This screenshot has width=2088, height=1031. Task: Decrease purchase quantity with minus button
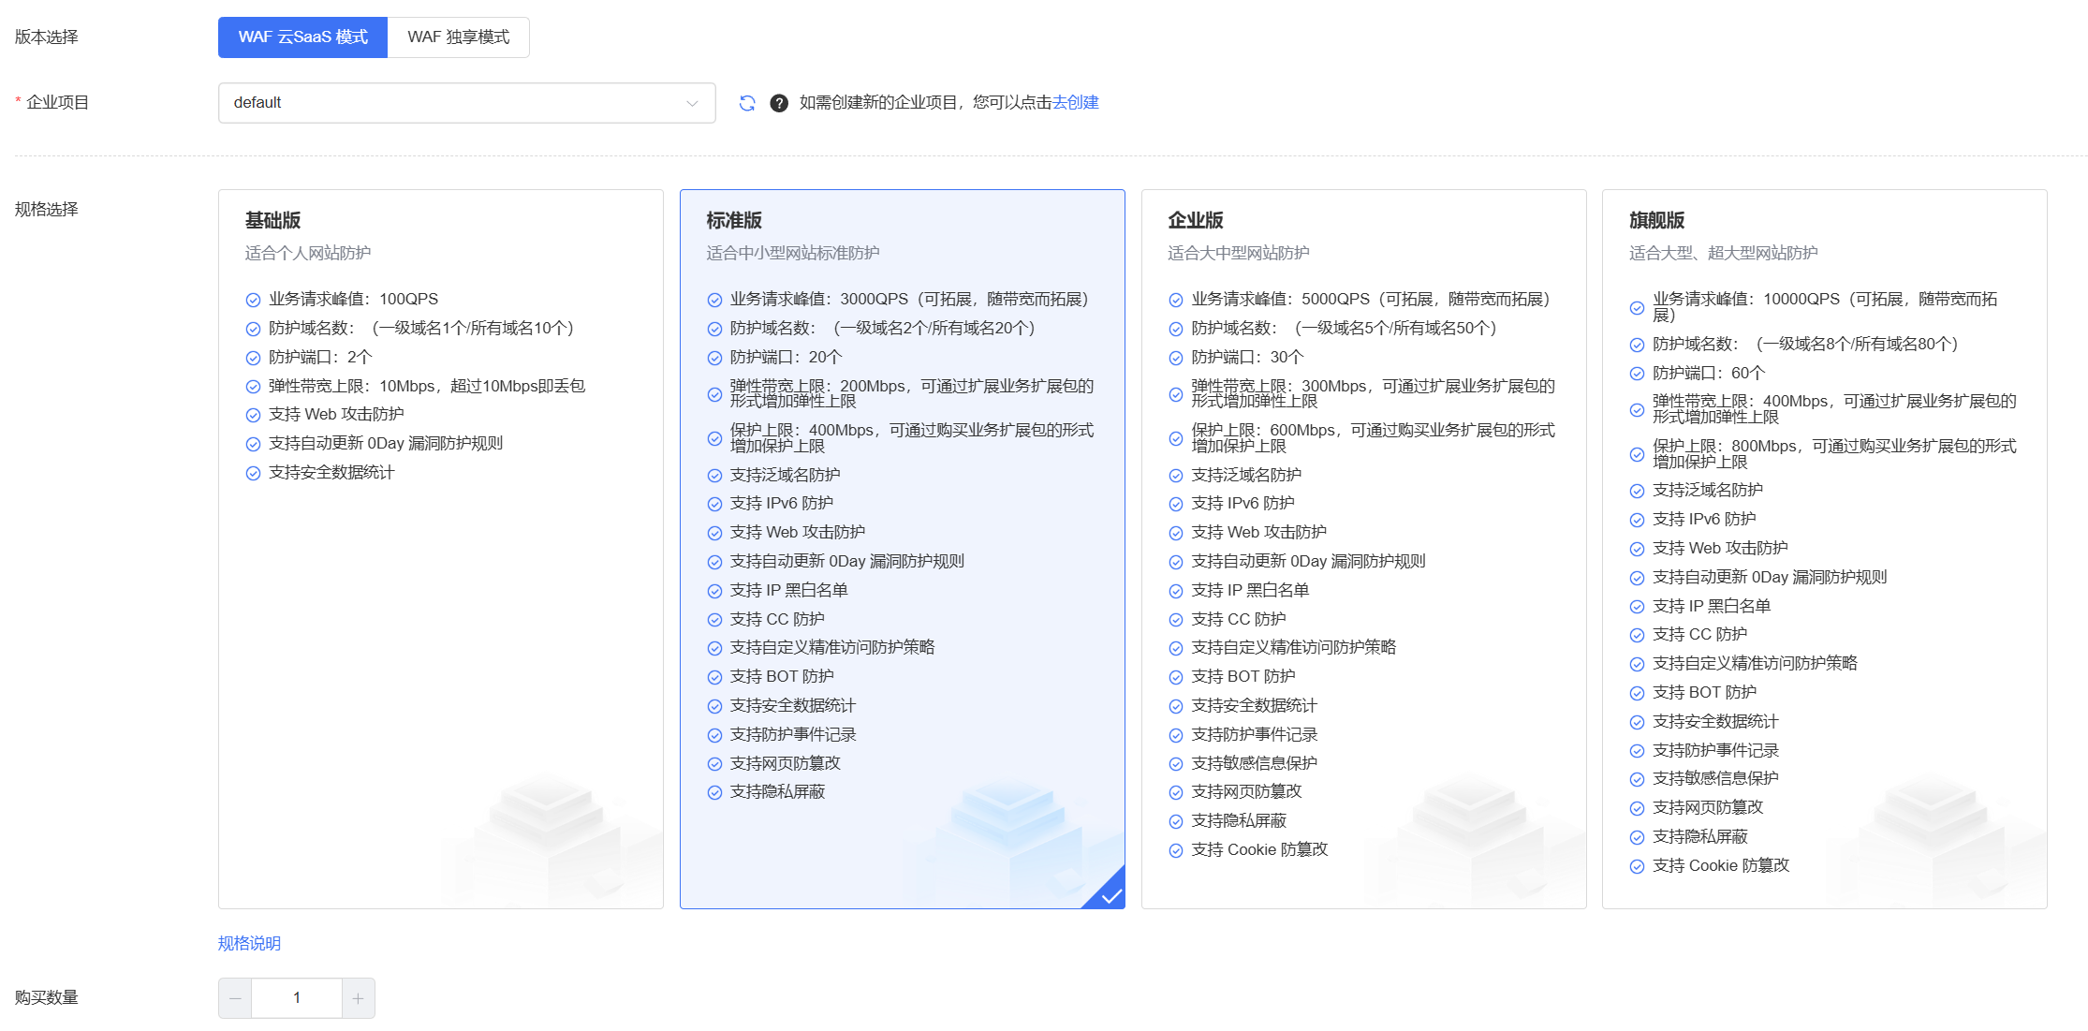click(235, 998)
